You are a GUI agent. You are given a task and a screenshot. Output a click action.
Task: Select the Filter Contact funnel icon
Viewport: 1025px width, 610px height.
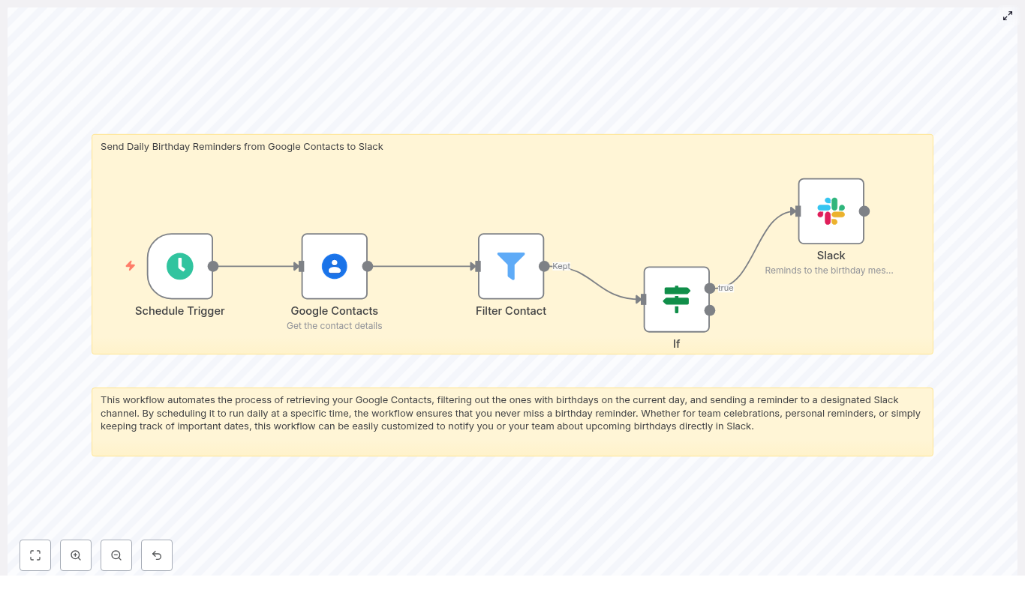pyautogui.click(x=511, y=266)
